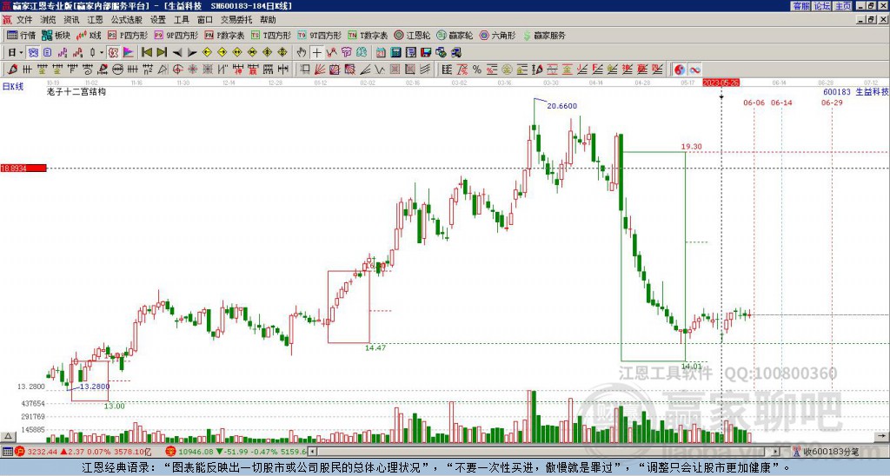Click the 主页 homepage button
Image resolution: width=890 pixels, height=476 pixels.
click(x=843, y=6)
